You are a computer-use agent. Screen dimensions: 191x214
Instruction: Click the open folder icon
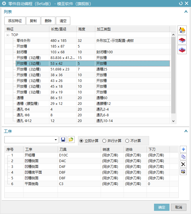tap(71, 140)
